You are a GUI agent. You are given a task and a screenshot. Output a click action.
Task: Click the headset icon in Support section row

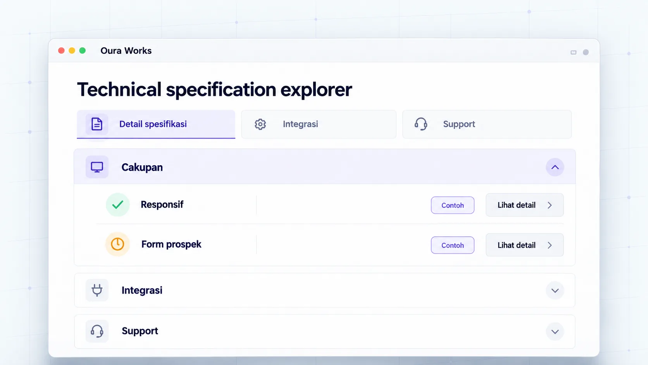click(x=97, y=331)
